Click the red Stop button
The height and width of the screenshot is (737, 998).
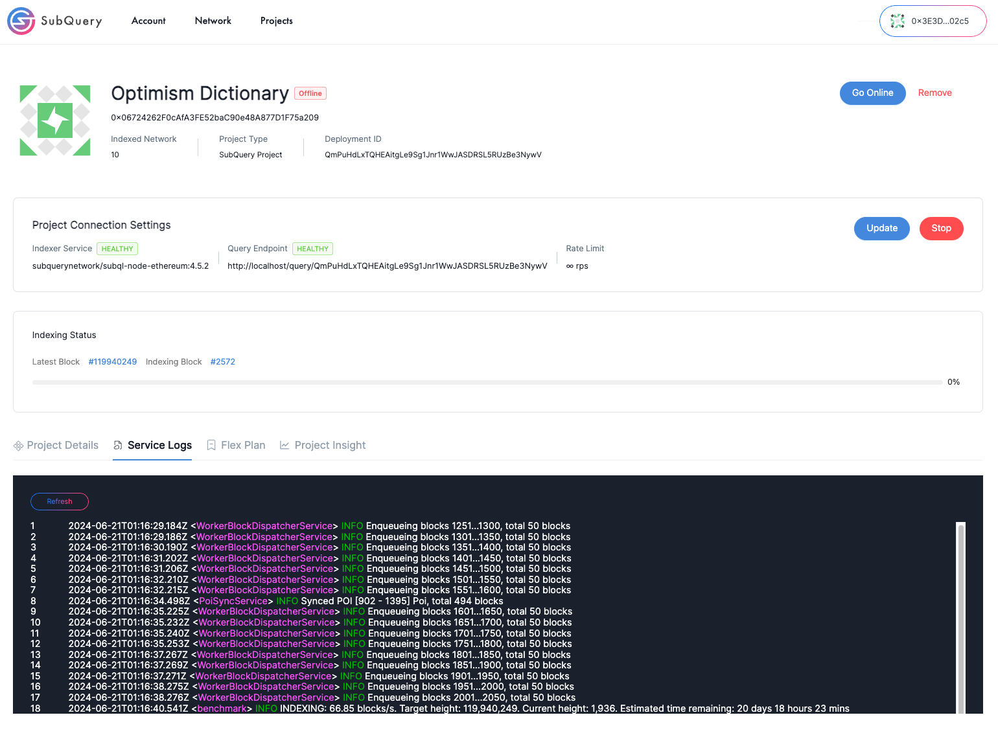[x=941, y=229]
